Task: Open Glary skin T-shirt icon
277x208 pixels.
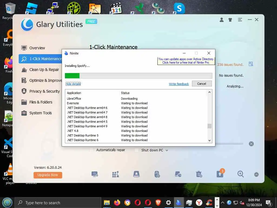Action: coord(230,20)
